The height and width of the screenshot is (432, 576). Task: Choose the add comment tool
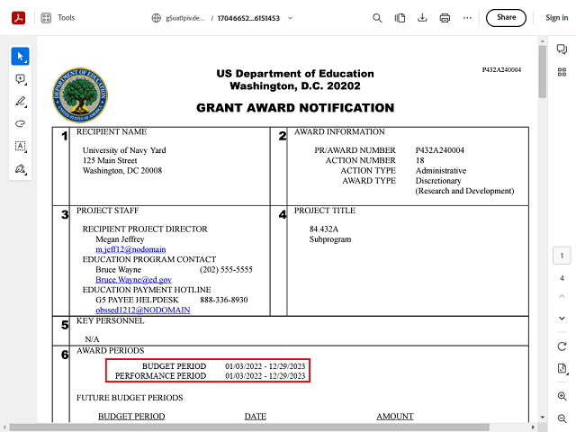[21, 79]
